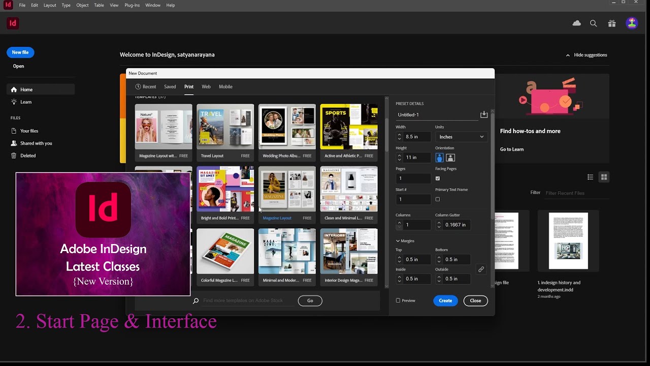650x366 pixels.
Task: Switch to the Web tab
Action: (x=206, y=87)
